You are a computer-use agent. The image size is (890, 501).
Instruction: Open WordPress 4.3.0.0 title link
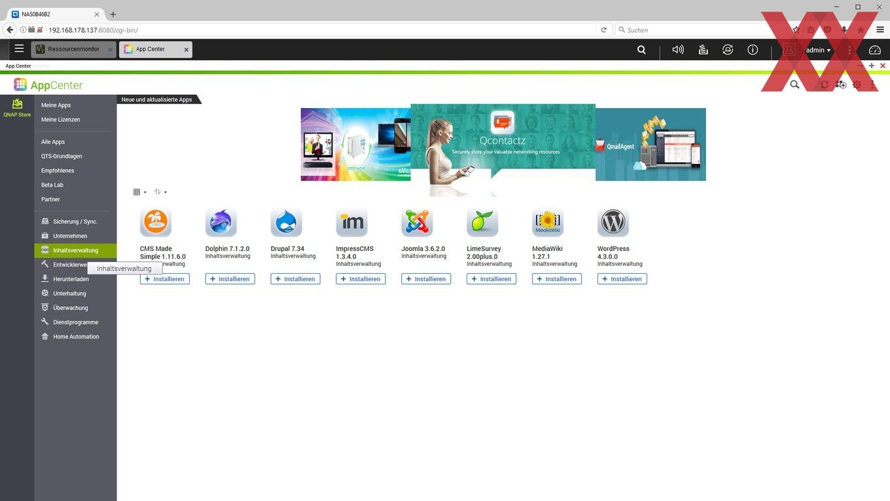[x=613, y=253]
